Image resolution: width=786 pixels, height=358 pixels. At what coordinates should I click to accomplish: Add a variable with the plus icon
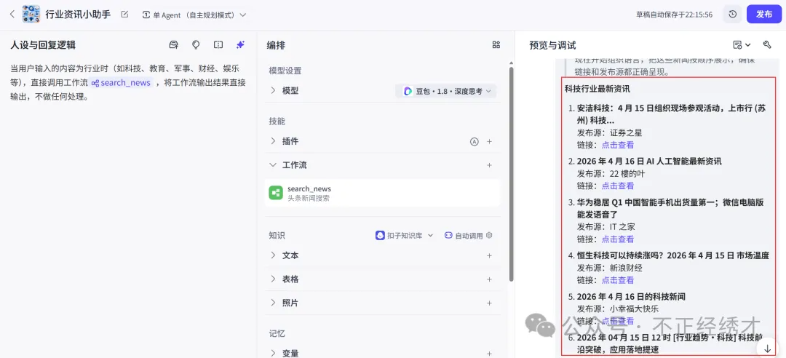(490, 353)
